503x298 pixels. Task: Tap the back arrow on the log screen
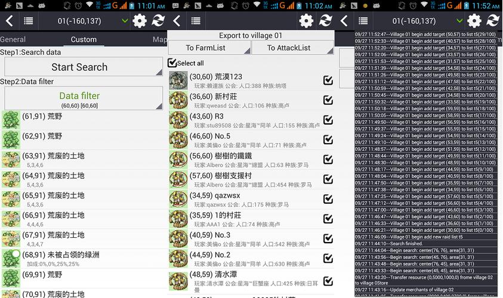344,21
